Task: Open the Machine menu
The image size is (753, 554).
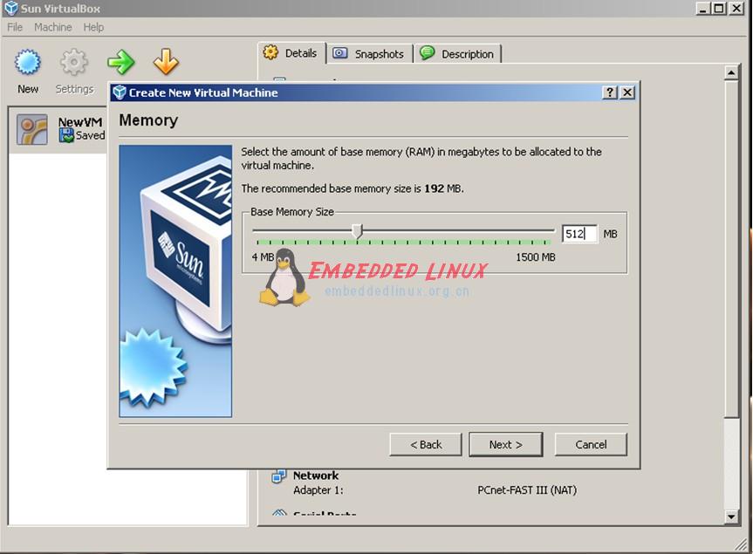Action: [x=53, y=27]
